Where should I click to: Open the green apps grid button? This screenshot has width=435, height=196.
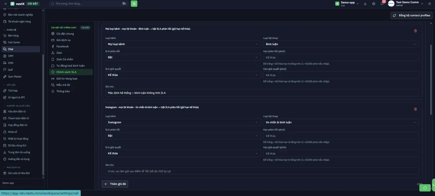(134, 4)
